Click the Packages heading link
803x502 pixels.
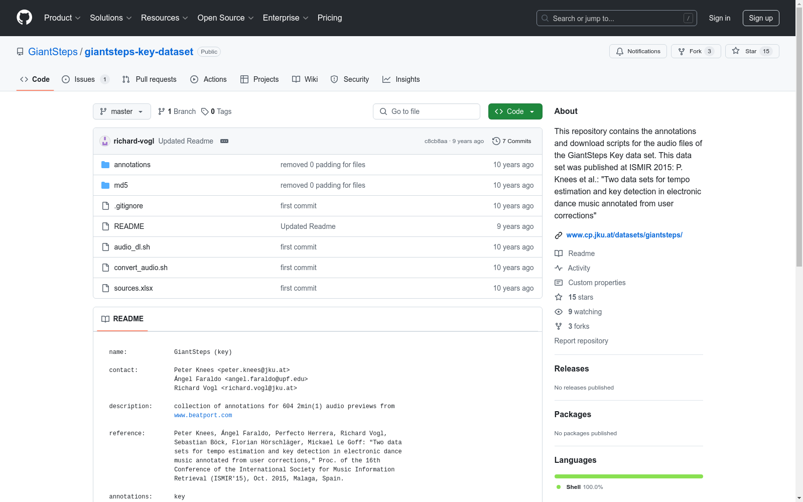pyautogui.click(x=573, y=414)
